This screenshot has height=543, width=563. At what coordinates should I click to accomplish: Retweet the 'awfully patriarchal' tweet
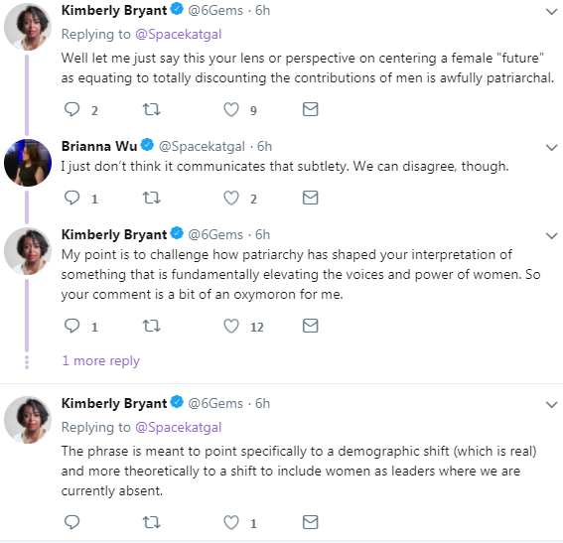152,109
